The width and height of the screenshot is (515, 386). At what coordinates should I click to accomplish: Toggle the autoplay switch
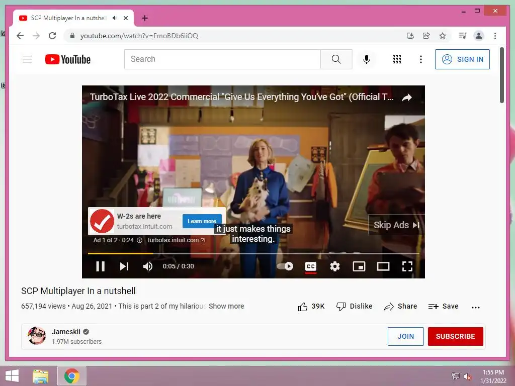click(x=285, y=266)
